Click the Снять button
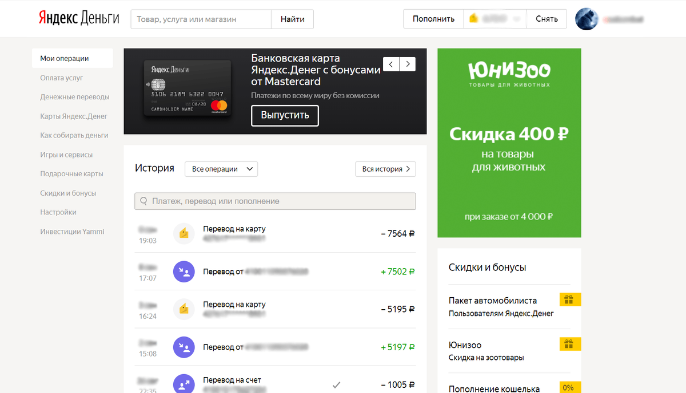This screenshot has width=686, height=393. 547,19
